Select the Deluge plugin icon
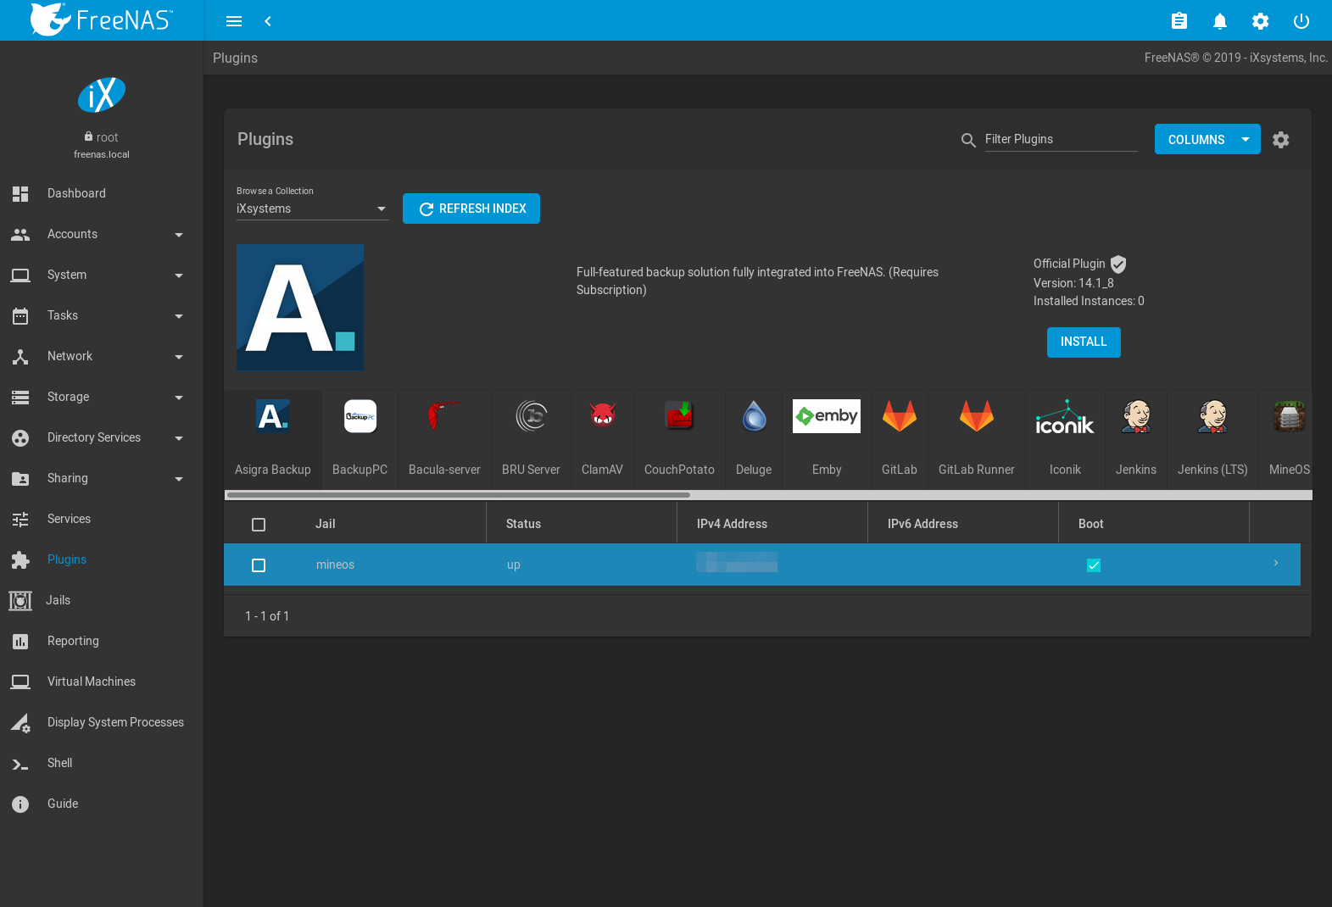 [754, 416]
